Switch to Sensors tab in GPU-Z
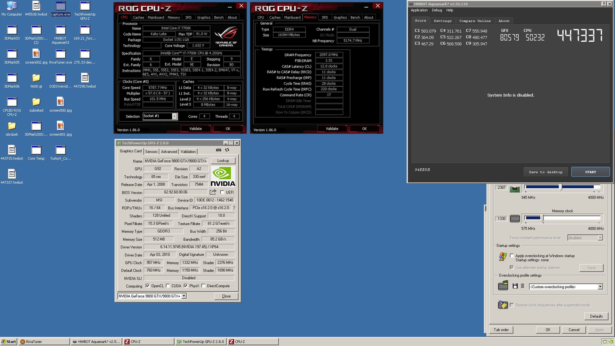Screen dimensions: 615x346 (151, 152)
